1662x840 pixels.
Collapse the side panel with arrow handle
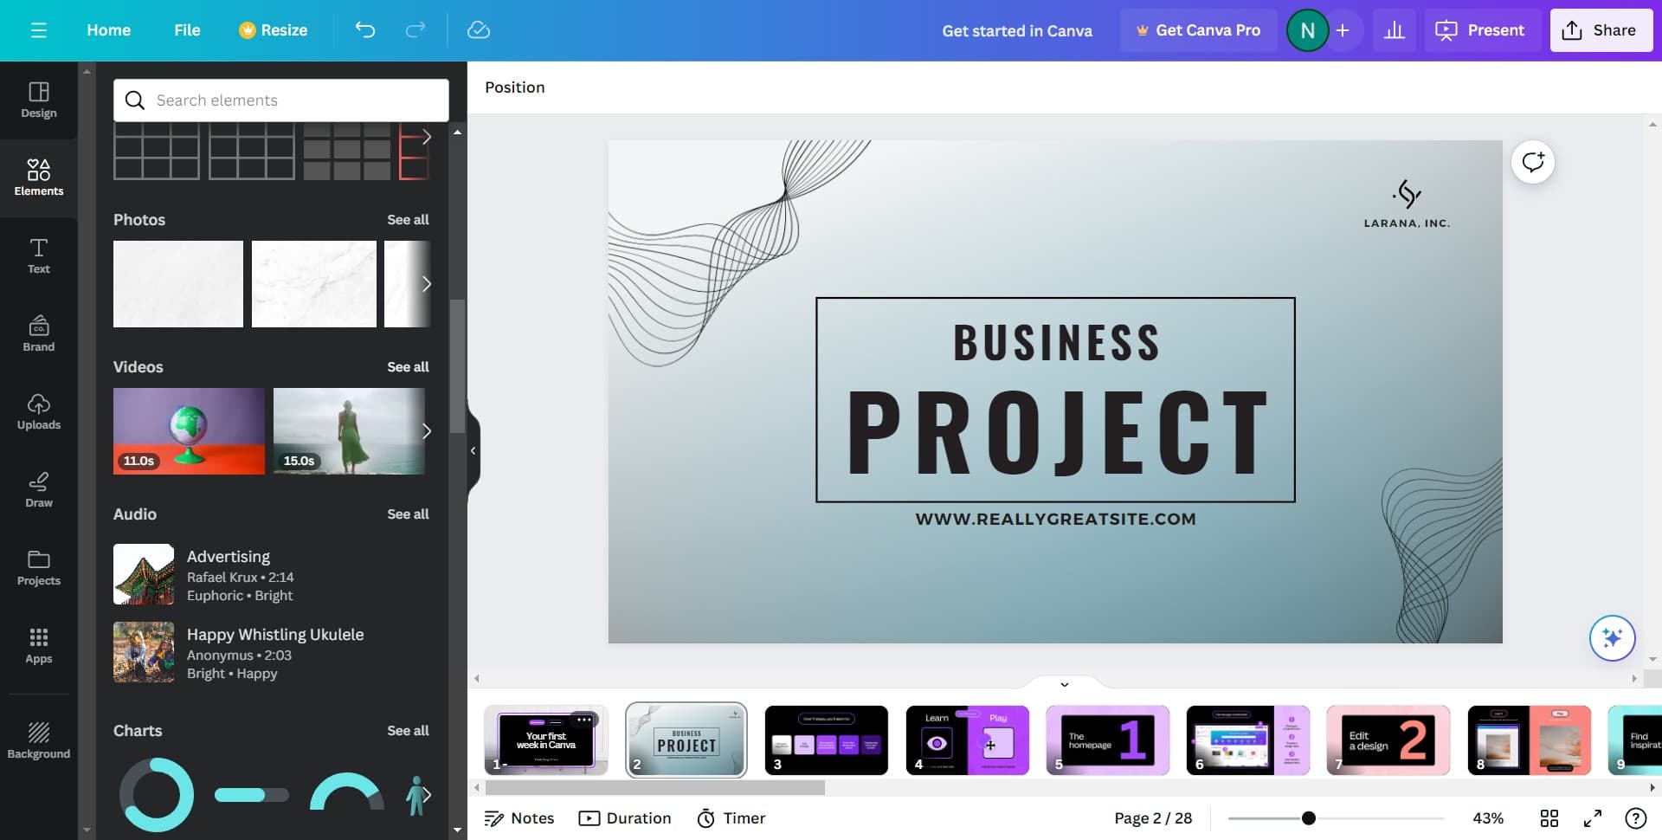[x=473, y=450]
